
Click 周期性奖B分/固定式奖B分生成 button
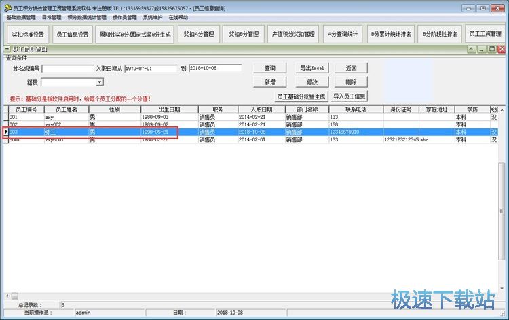click(x=135, y=35)
